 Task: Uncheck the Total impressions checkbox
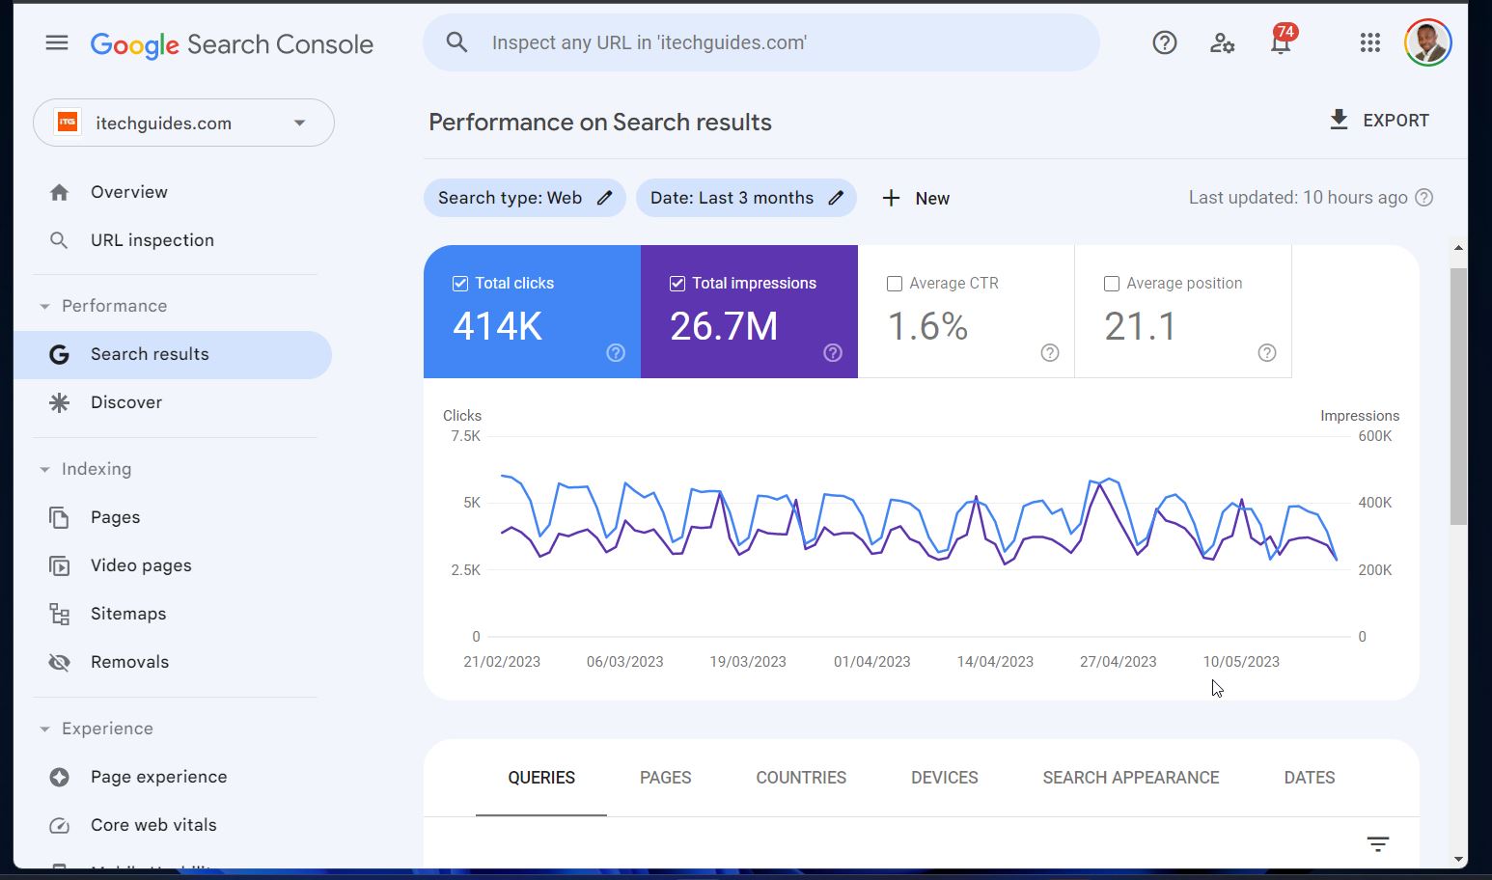[677, 284]
